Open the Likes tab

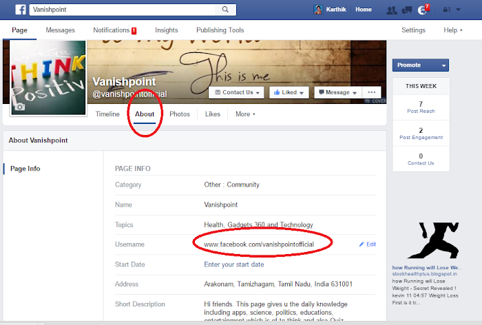coord(213,114)
